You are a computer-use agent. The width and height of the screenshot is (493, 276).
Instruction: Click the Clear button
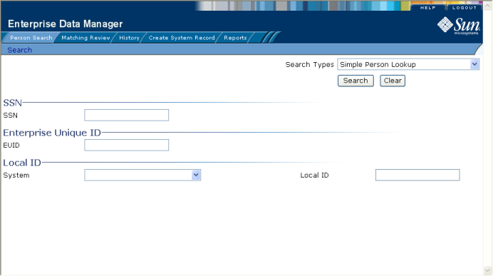coord(393,81)
